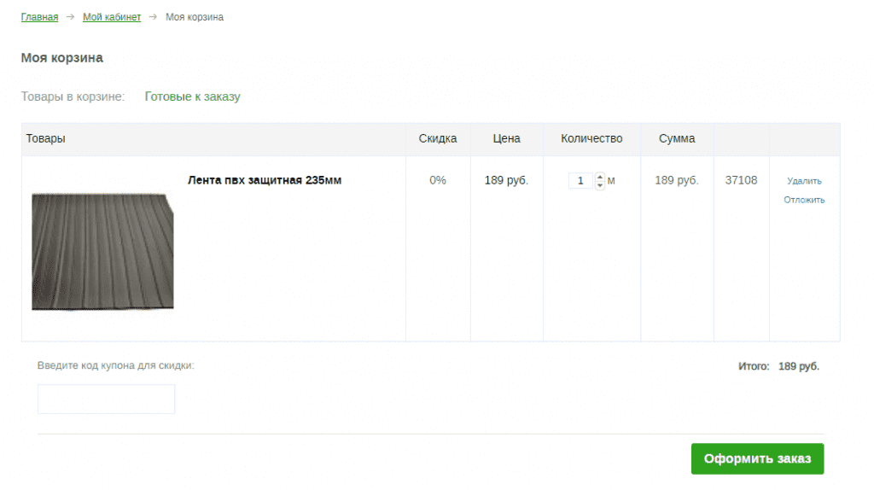Click the Количество column header
This screenshot has width=874, height=490.
click(591, 138)
